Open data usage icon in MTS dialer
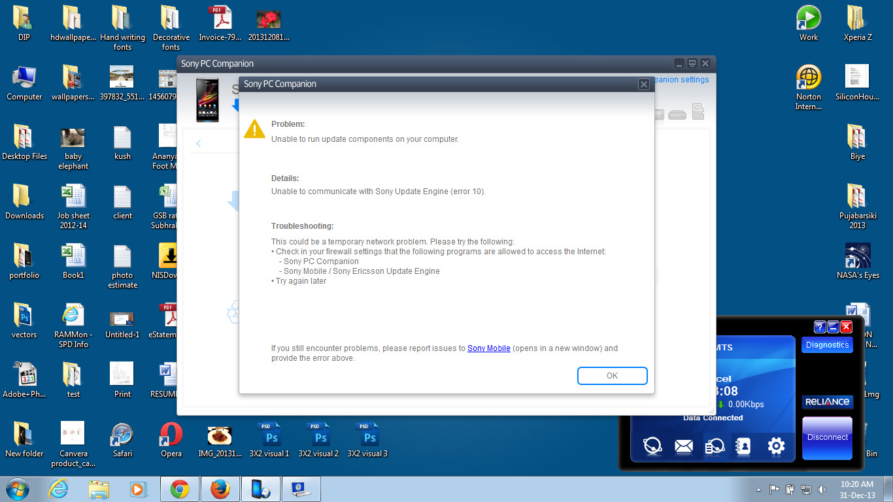Image resolution: width=893 pixels, height=502 pixels. [715, 446]
